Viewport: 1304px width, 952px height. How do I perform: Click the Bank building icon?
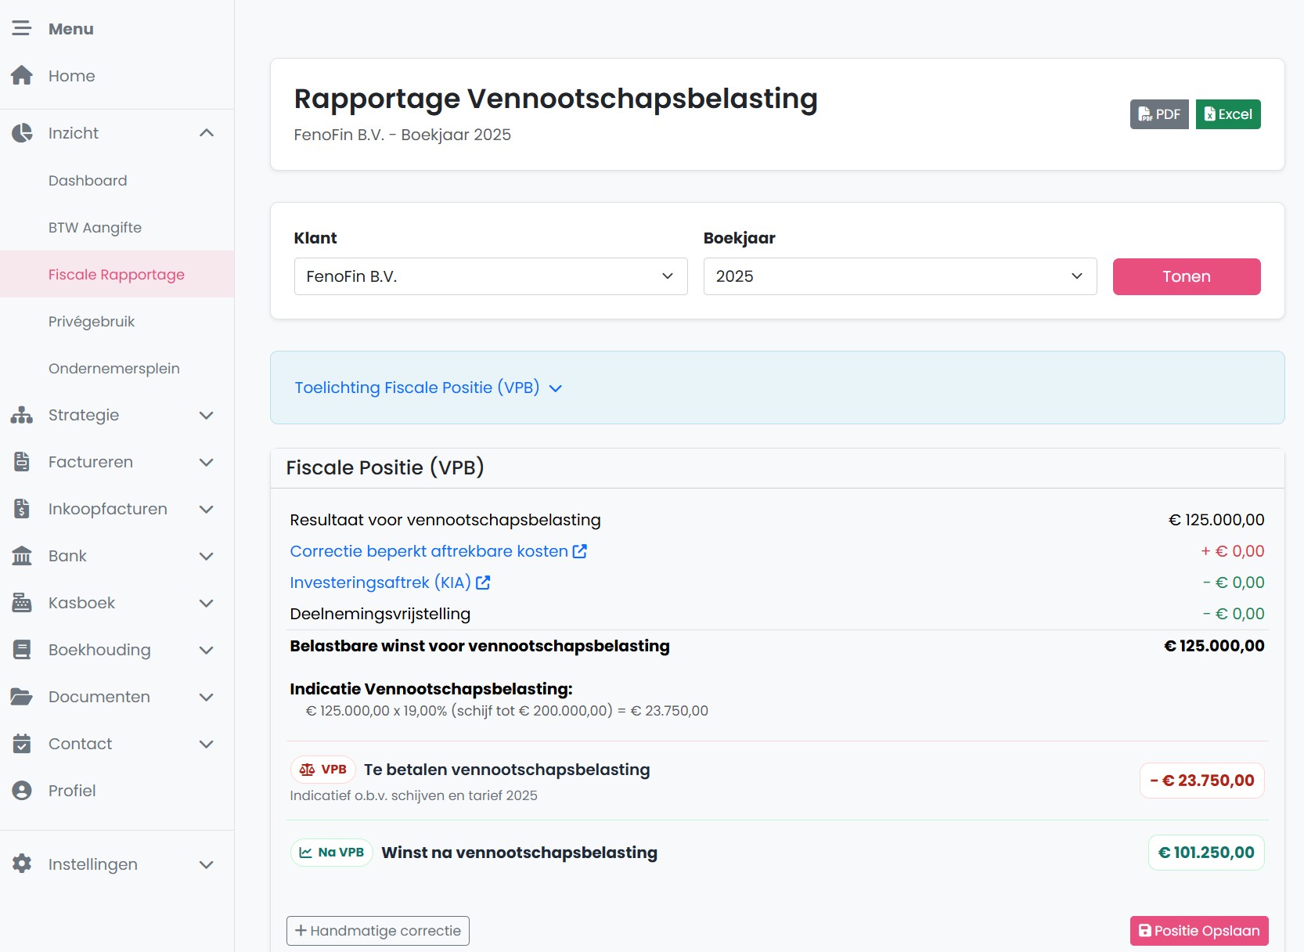click(x=22, y=556)
